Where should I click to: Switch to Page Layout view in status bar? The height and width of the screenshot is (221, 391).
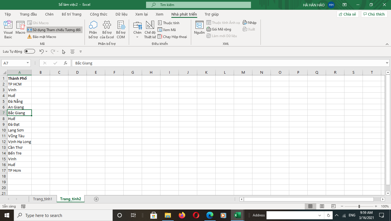[322, 206]
